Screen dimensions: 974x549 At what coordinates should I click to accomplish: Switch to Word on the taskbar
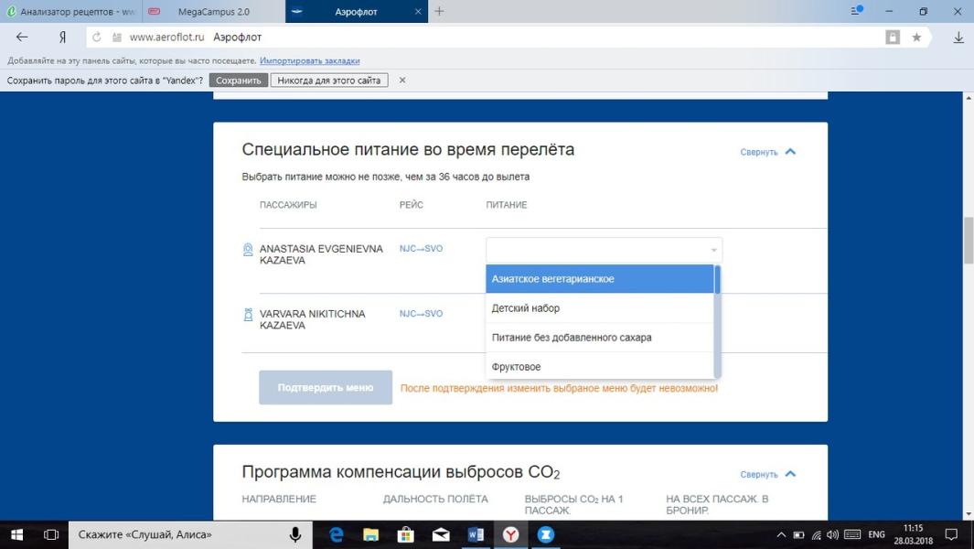[476, 534]
